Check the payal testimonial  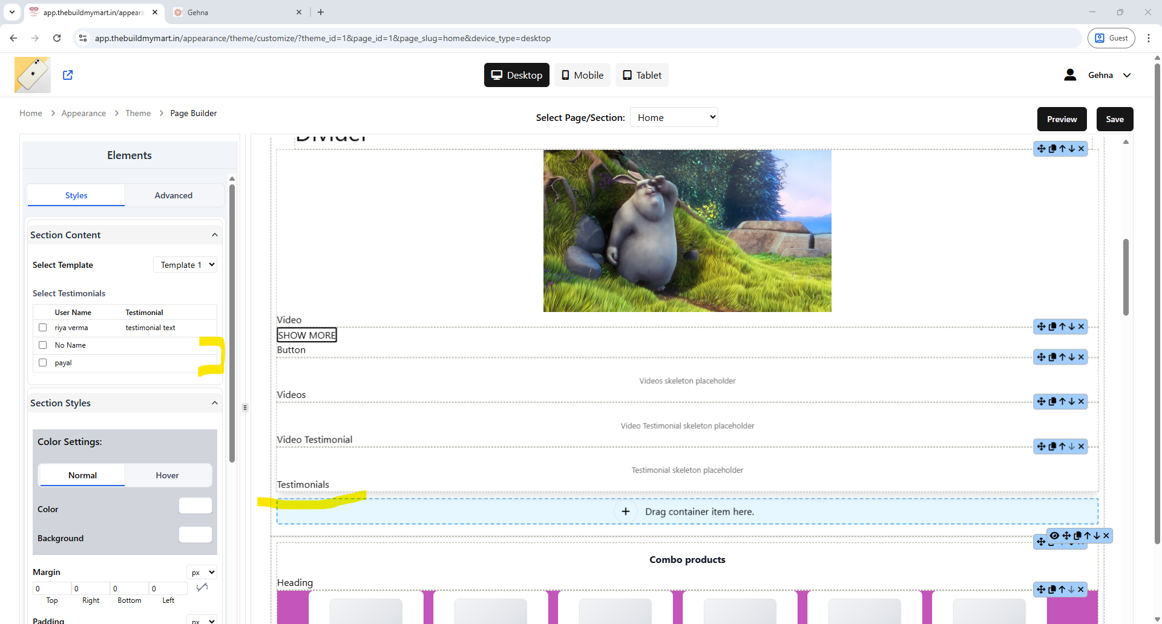pos(42,362)
